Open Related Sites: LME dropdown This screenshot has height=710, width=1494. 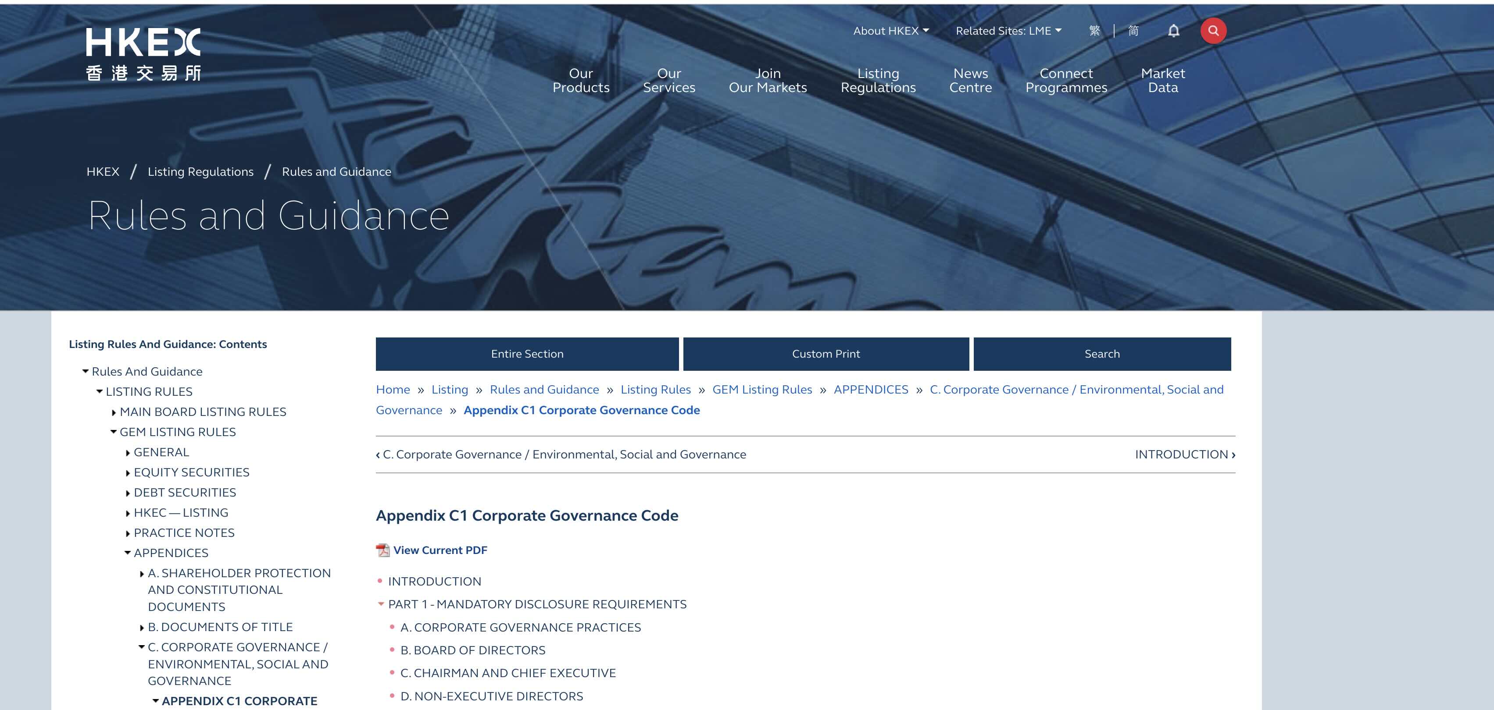point(1008,31)
